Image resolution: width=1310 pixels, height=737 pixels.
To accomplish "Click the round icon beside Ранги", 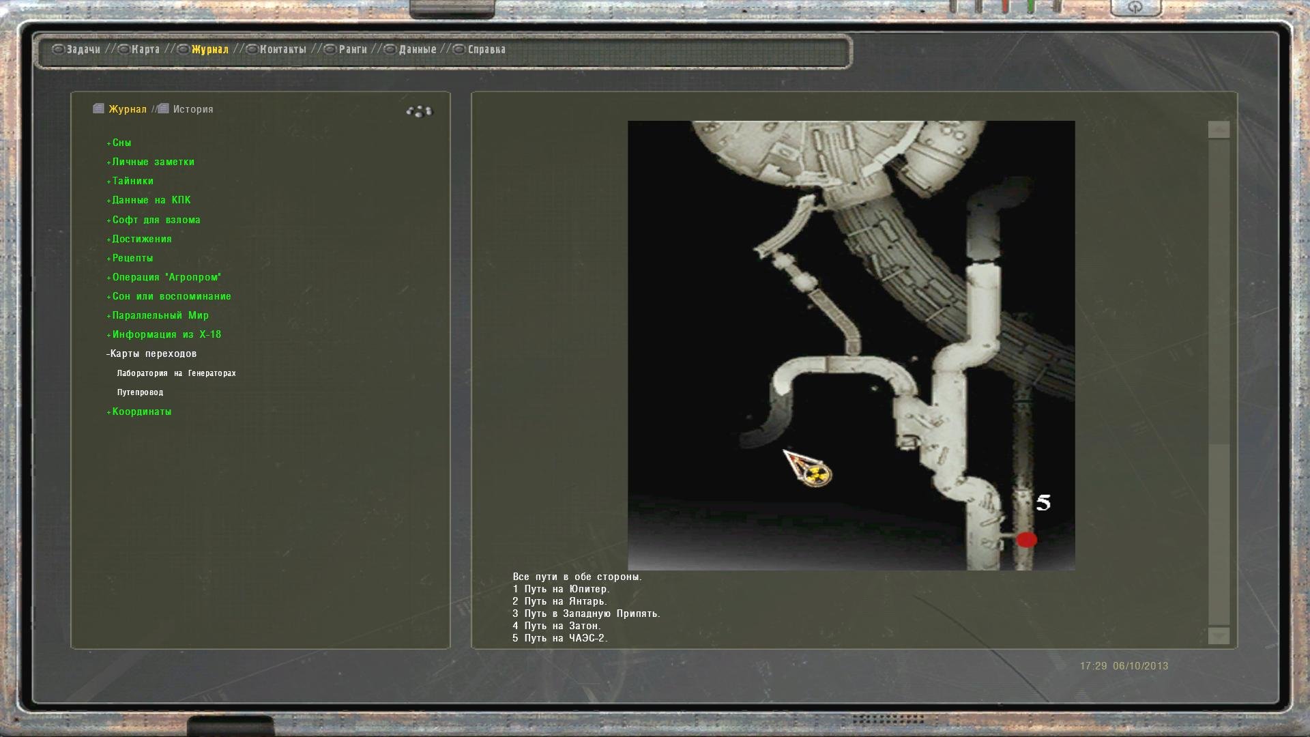I will 330,49.
